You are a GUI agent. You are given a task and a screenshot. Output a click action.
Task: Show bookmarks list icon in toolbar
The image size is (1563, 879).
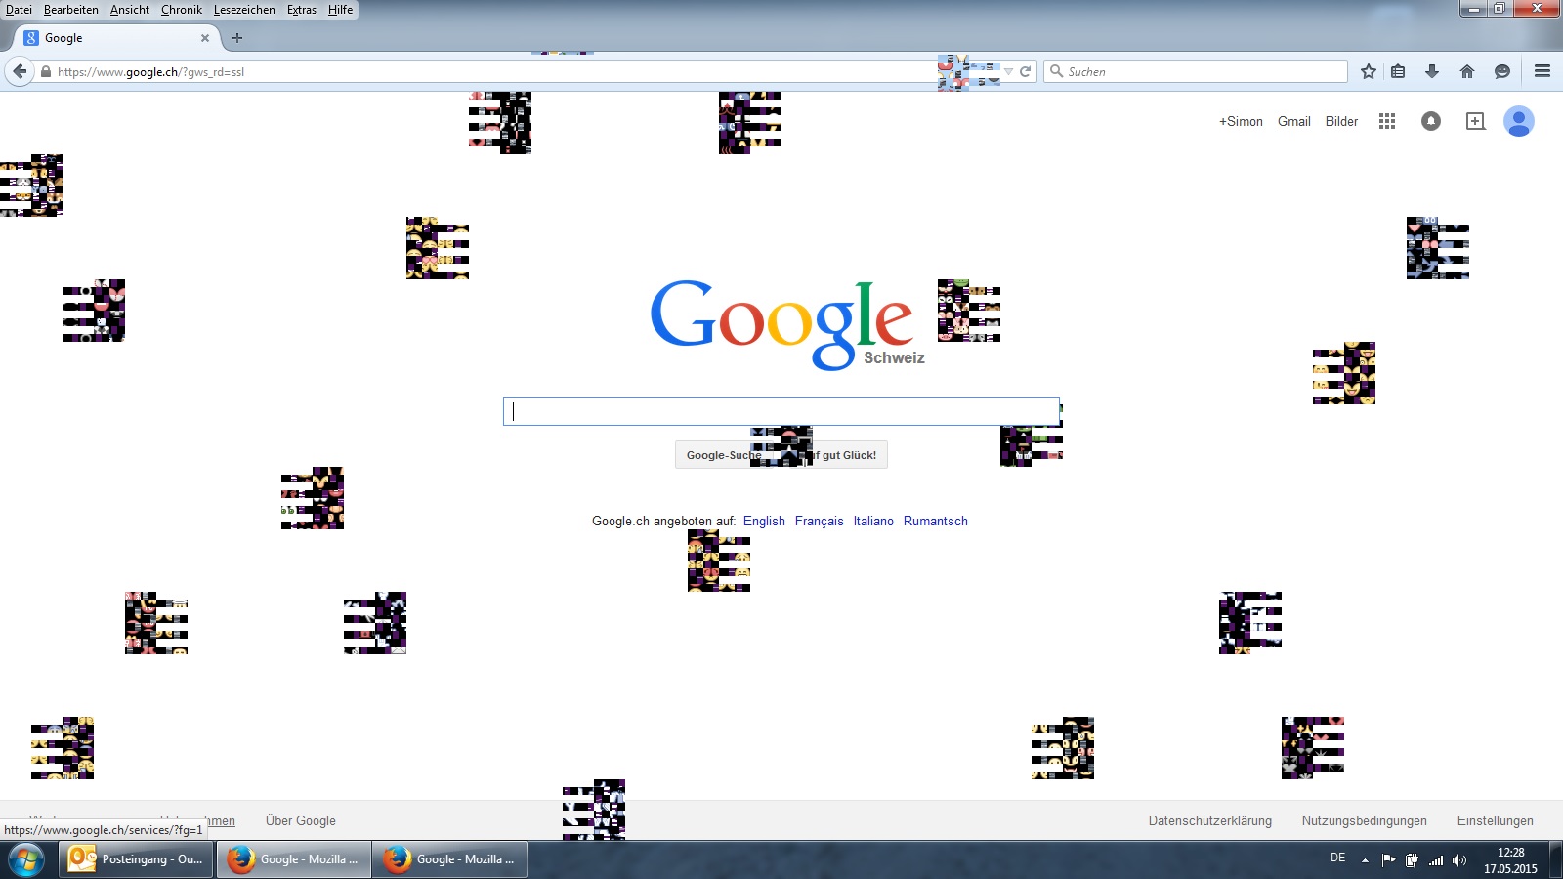click(x=1398, y=71)
